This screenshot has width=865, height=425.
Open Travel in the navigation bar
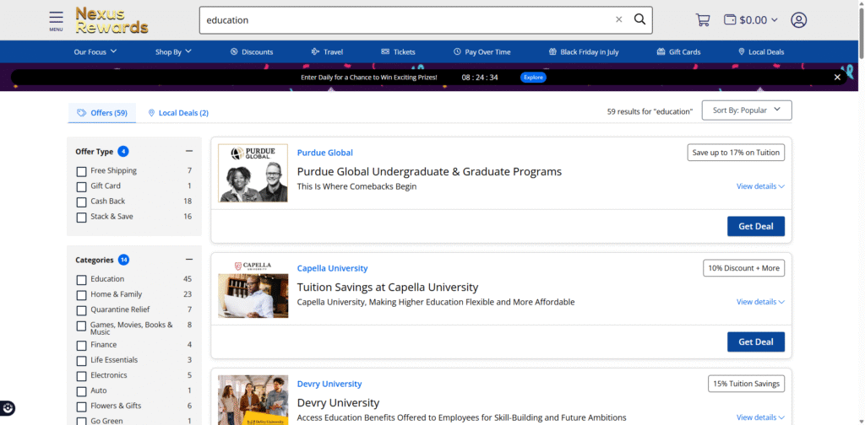pyautogui.click(x=327, y=51)
